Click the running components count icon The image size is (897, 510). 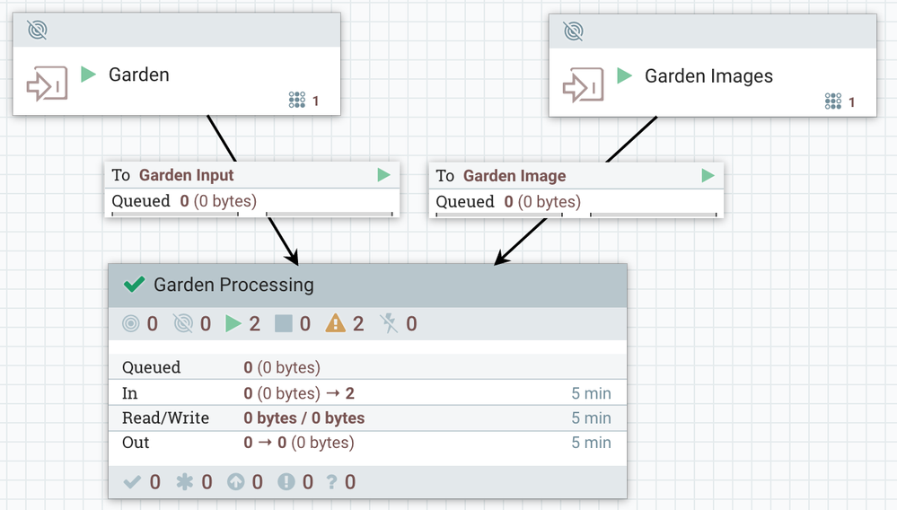(233, 324)
